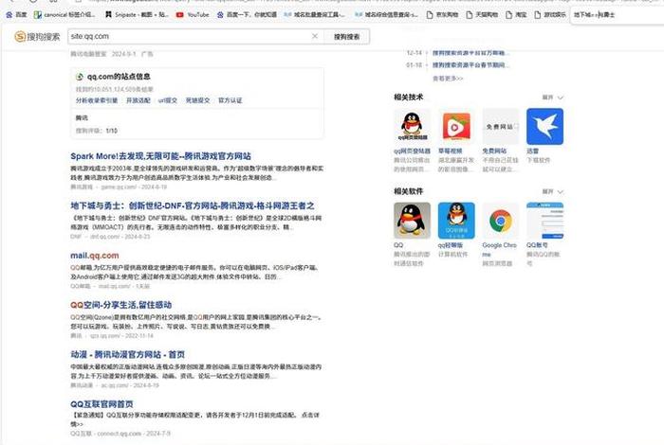664x445 pixels.
Task: Click the 查看更多>> link
Action: point(448,79)
